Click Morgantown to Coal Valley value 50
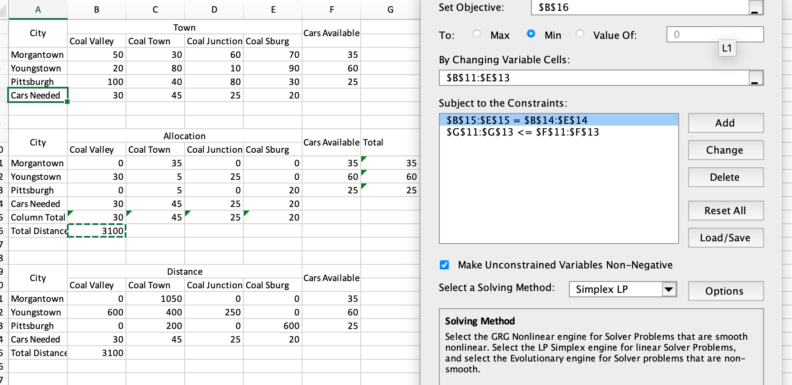 [97, 55]
